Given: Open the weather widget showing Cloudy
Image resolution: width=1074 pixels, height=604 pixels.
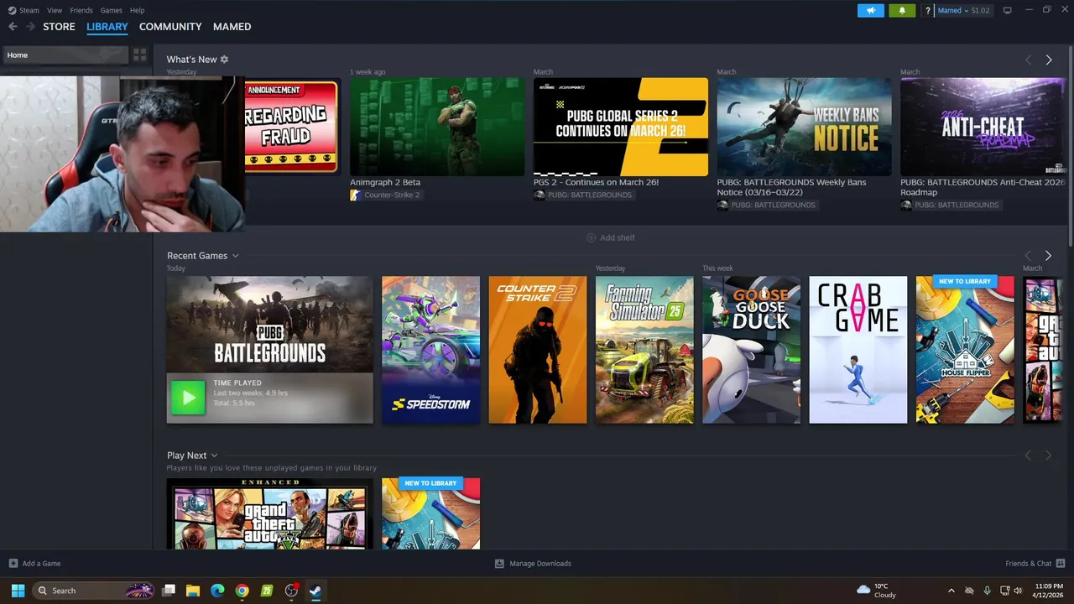Looking at the screenshot, I should [x=876, y=591].
